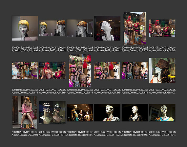Open the seated pink-dress mannequin on OPEN sign thumbnail
Screen dimensions: 187x147
coord(25,113)
